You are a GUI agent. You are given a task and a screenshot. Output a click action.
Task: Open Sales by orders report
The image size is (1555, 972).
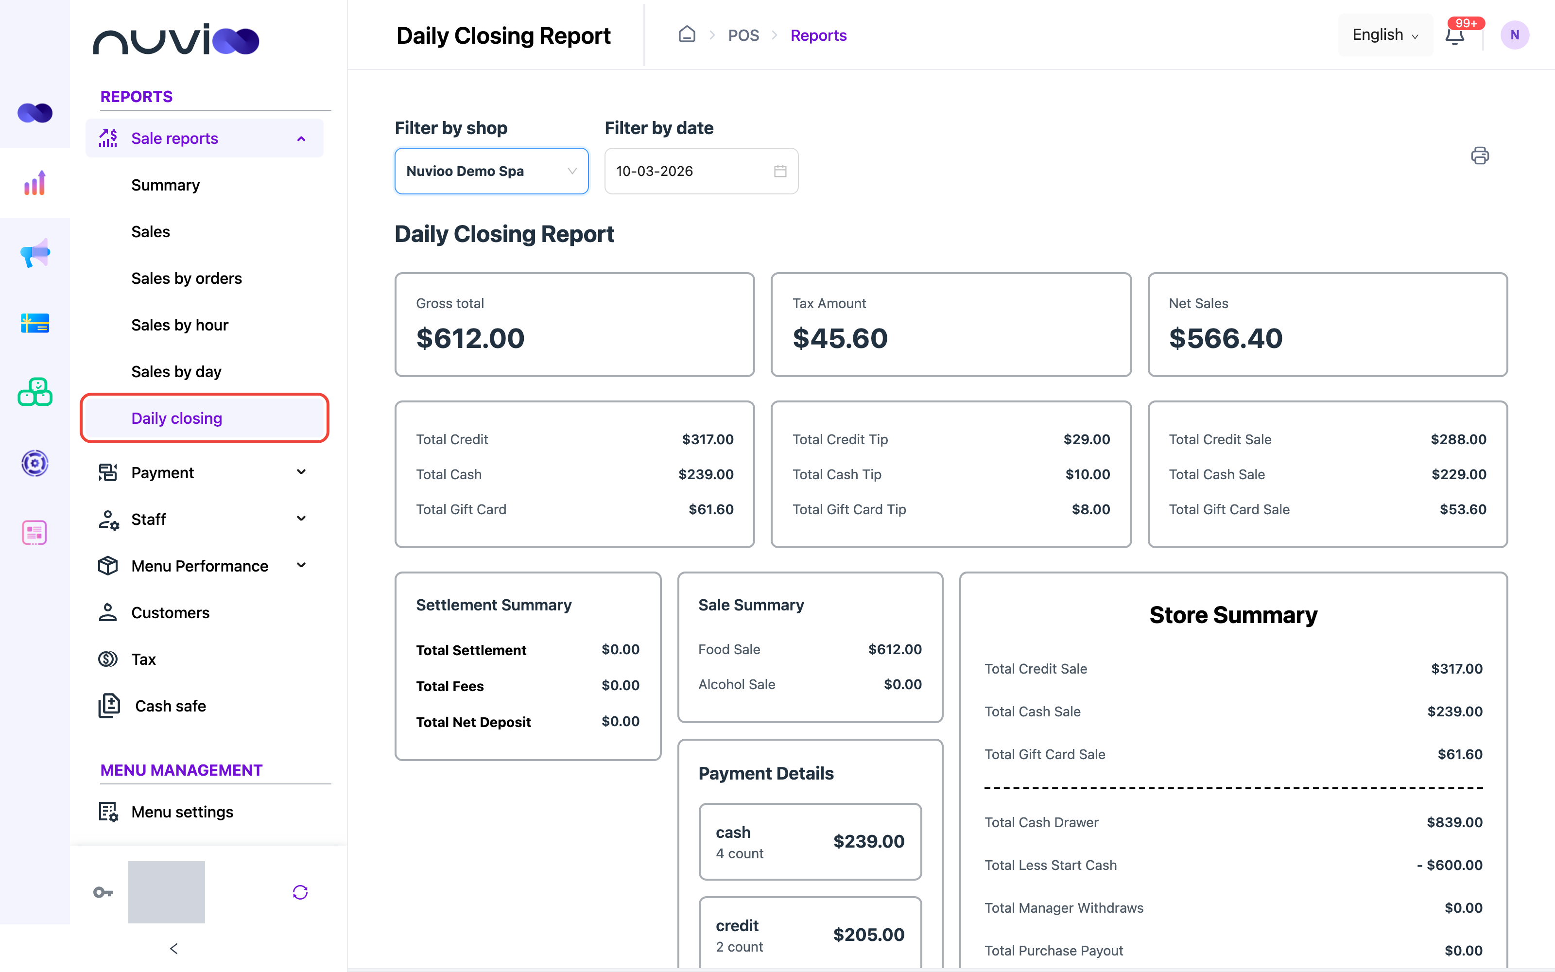click(x=186, y=278)
